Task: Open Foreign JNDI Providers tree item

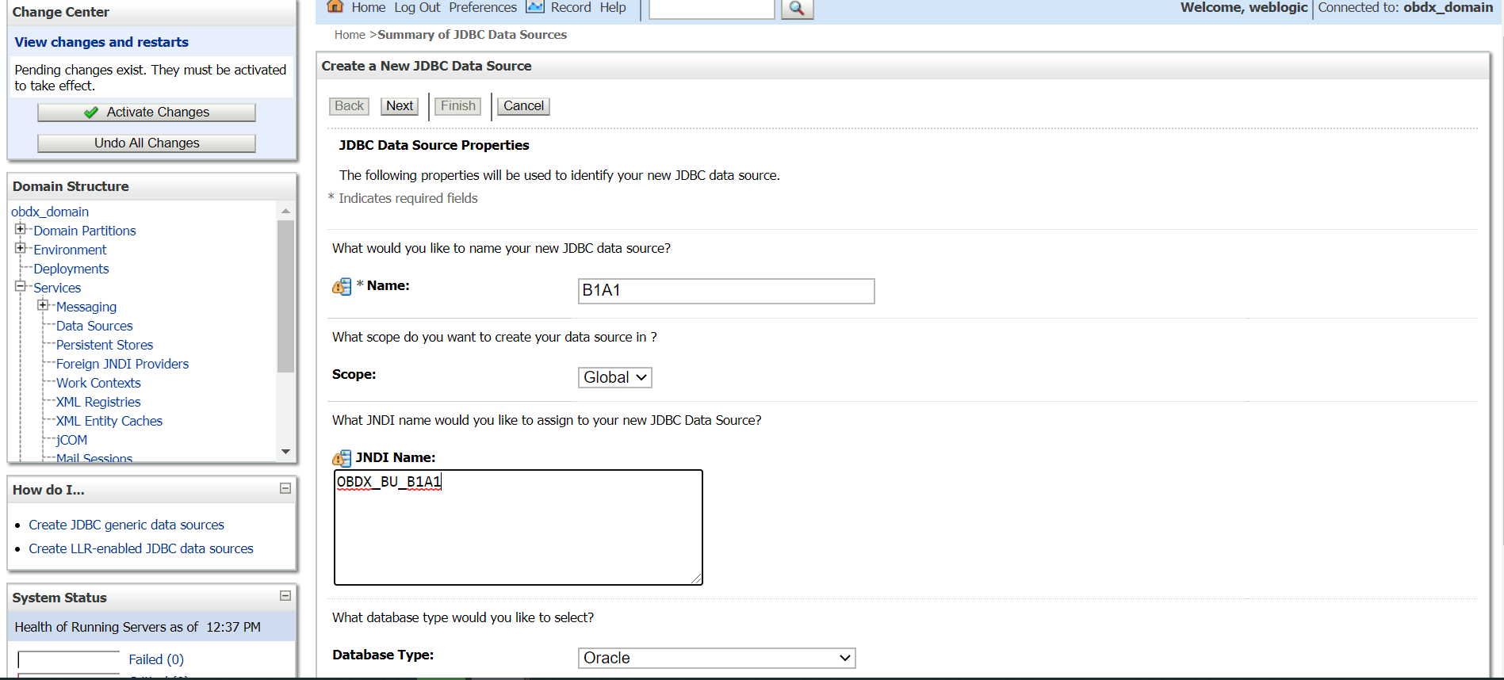Action: pyautogui.click(x=122, y=364)
